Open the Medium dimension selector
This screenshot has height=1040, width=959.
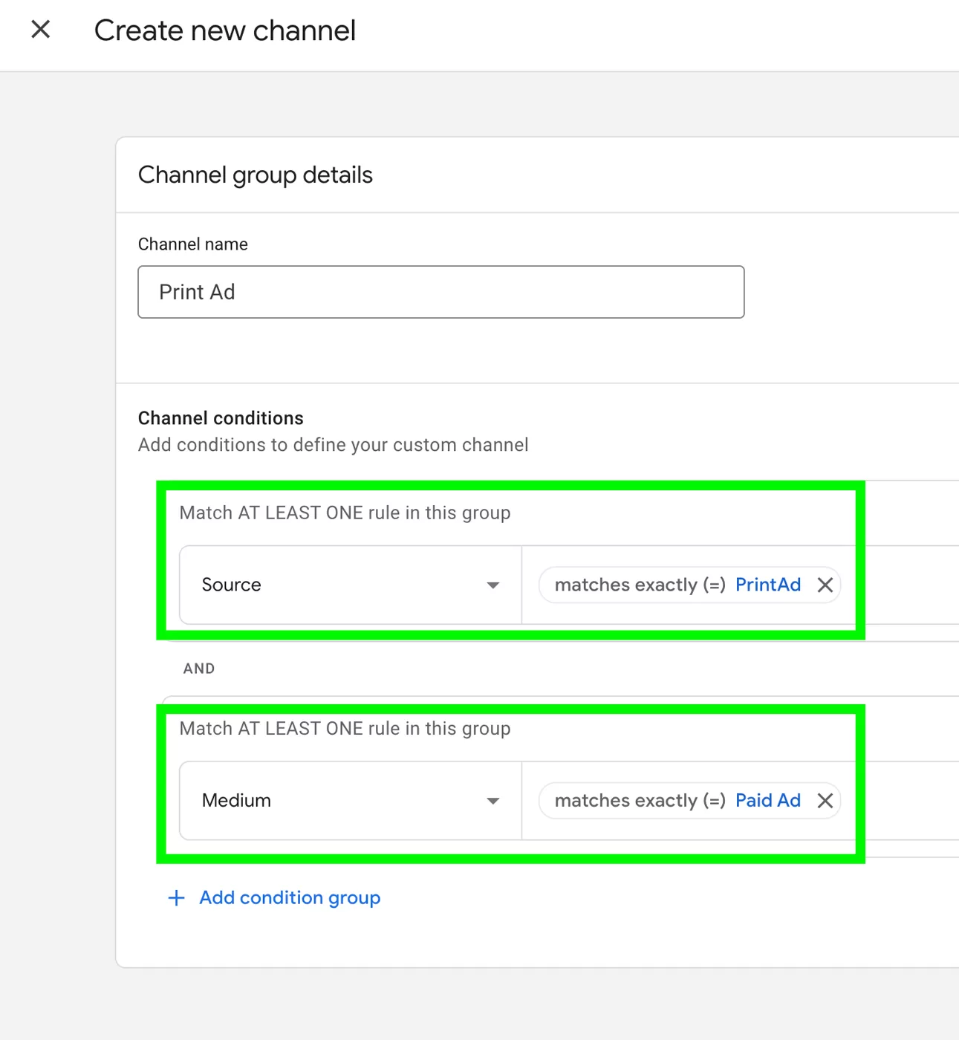pos(349,801)
